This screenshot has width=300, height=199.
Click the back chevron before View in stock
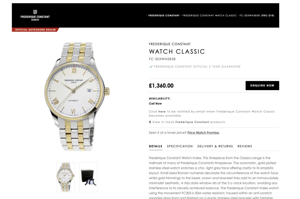[x=150, y=122]
